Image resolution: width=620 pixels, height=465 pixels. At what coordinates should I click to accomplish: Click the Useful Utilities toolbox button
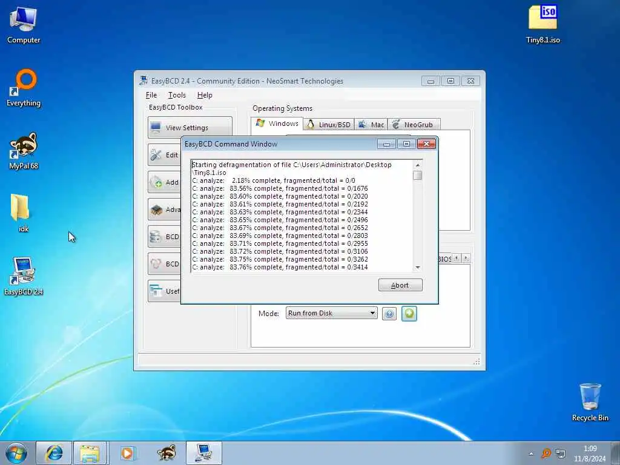tap(164, 291)
